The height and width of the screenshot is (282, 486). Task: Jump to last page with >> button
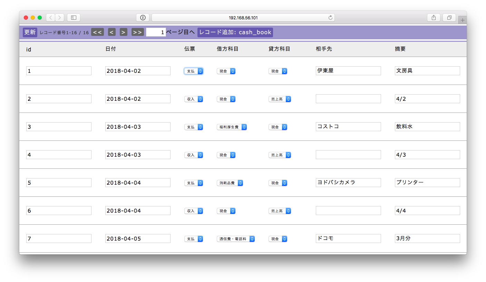click(138, 32)
